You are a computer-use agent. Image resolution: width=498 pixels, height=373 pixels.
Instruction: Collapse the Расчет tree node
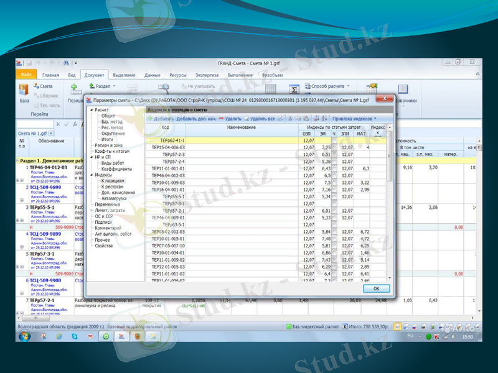91,110
